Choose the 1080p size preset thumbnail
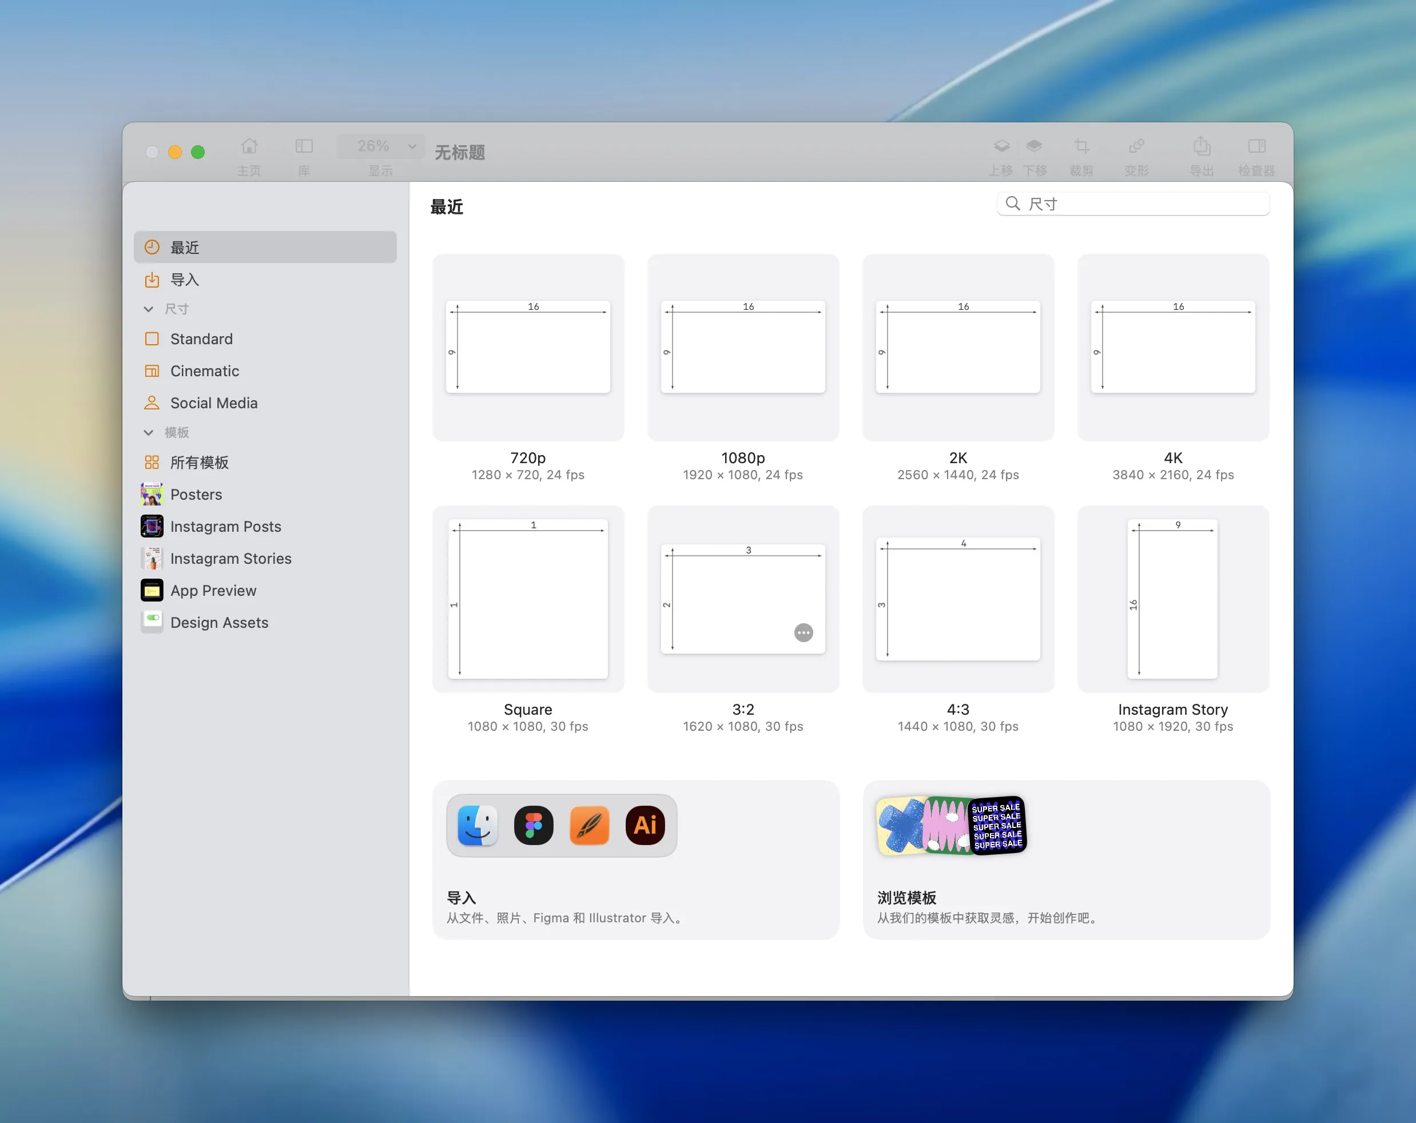Screen dimensions: 1416x1123 pos(743,348)
